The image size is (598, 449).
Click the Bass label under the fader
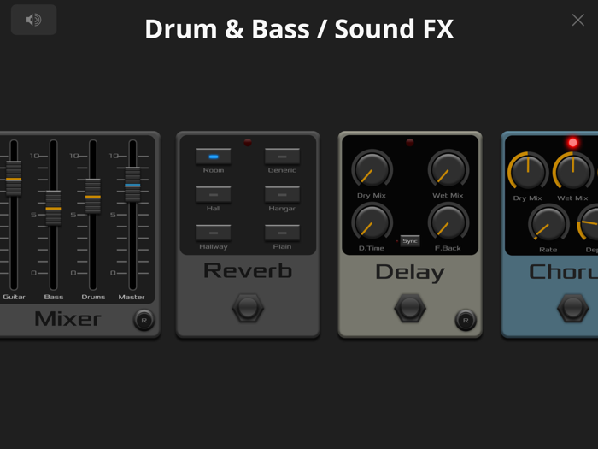click(x=53, y=297)
